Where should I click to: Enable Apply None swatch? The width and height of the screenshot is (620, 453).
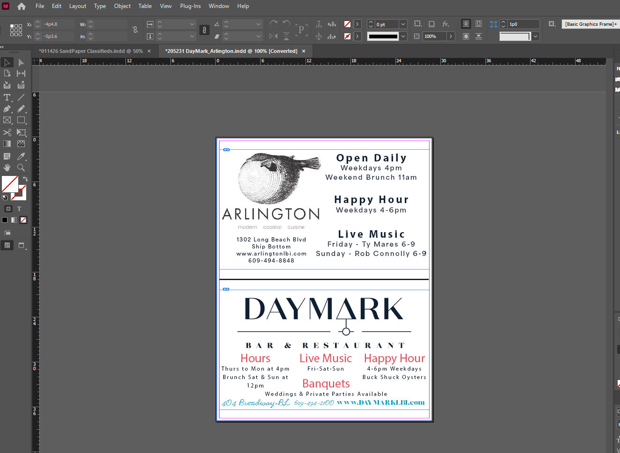23,220
